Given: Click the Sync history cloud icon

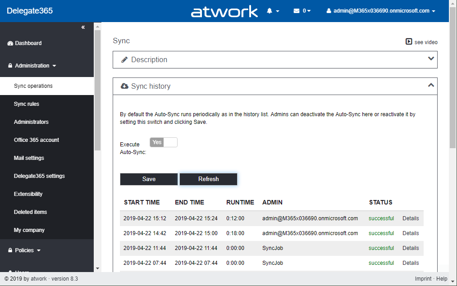Looking at the screenshot, I should pyautogui.click(x=124, y=86).
